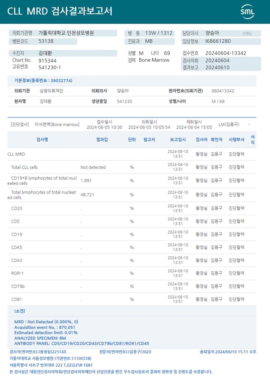
Task: Click '전문의(면허번호):[김용구(302)]' footer text
Action: [x=125, y=352]
